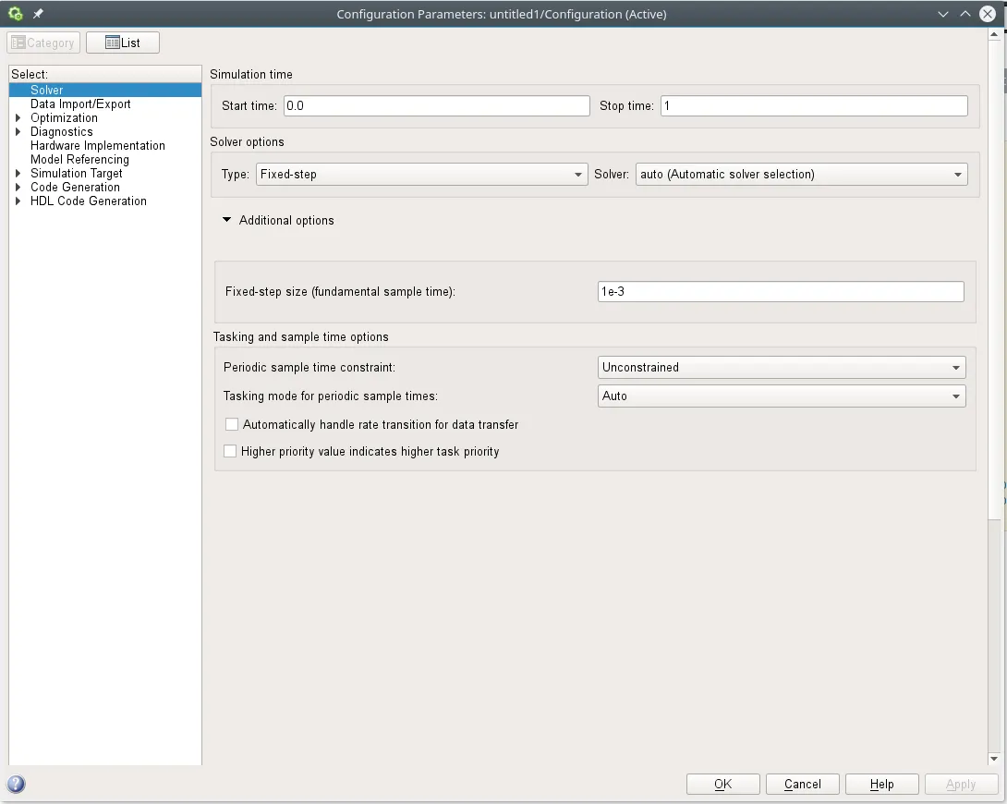The image size is (1007, 804).
Task: Click the scrollbar up arrow
Action: (994, 35)
